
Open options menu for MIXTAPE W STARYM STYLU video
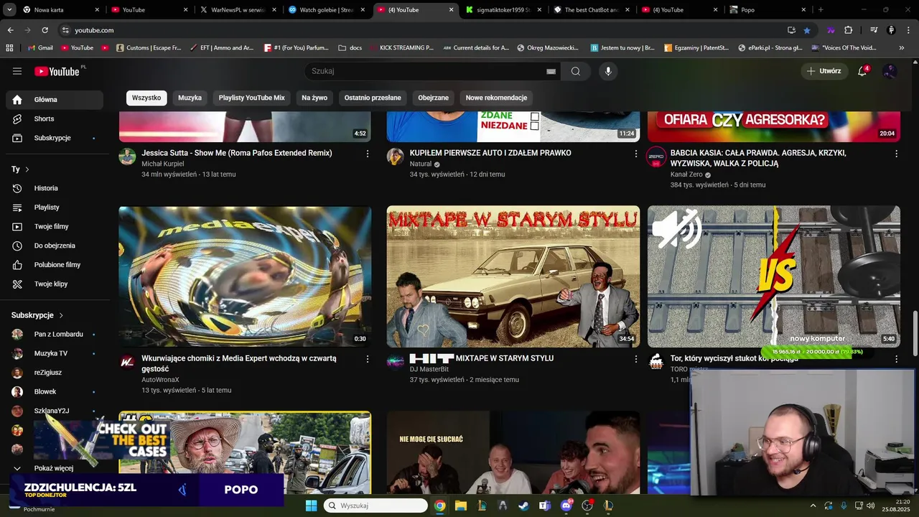coord(635,359)
